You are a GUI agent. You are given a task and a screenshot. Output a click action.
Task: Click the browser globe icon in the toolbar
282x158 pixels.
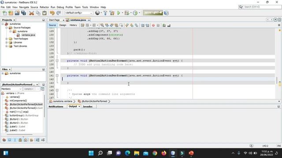[x=97, y=13]
